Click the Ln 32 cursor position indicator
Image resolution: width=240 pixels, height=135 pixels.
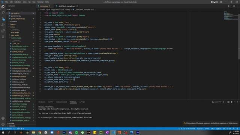coord(187,129)
